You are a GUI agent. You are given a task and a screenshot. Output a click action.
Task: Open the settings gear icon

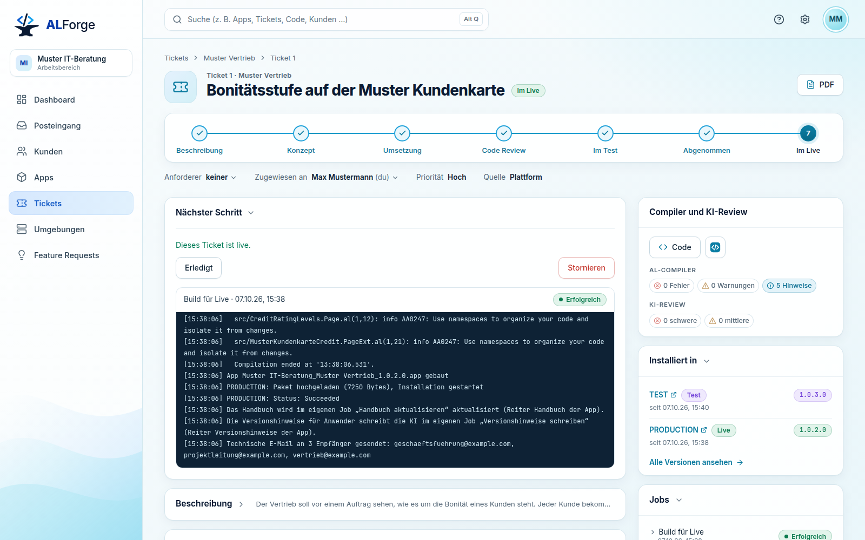[805, 19]
